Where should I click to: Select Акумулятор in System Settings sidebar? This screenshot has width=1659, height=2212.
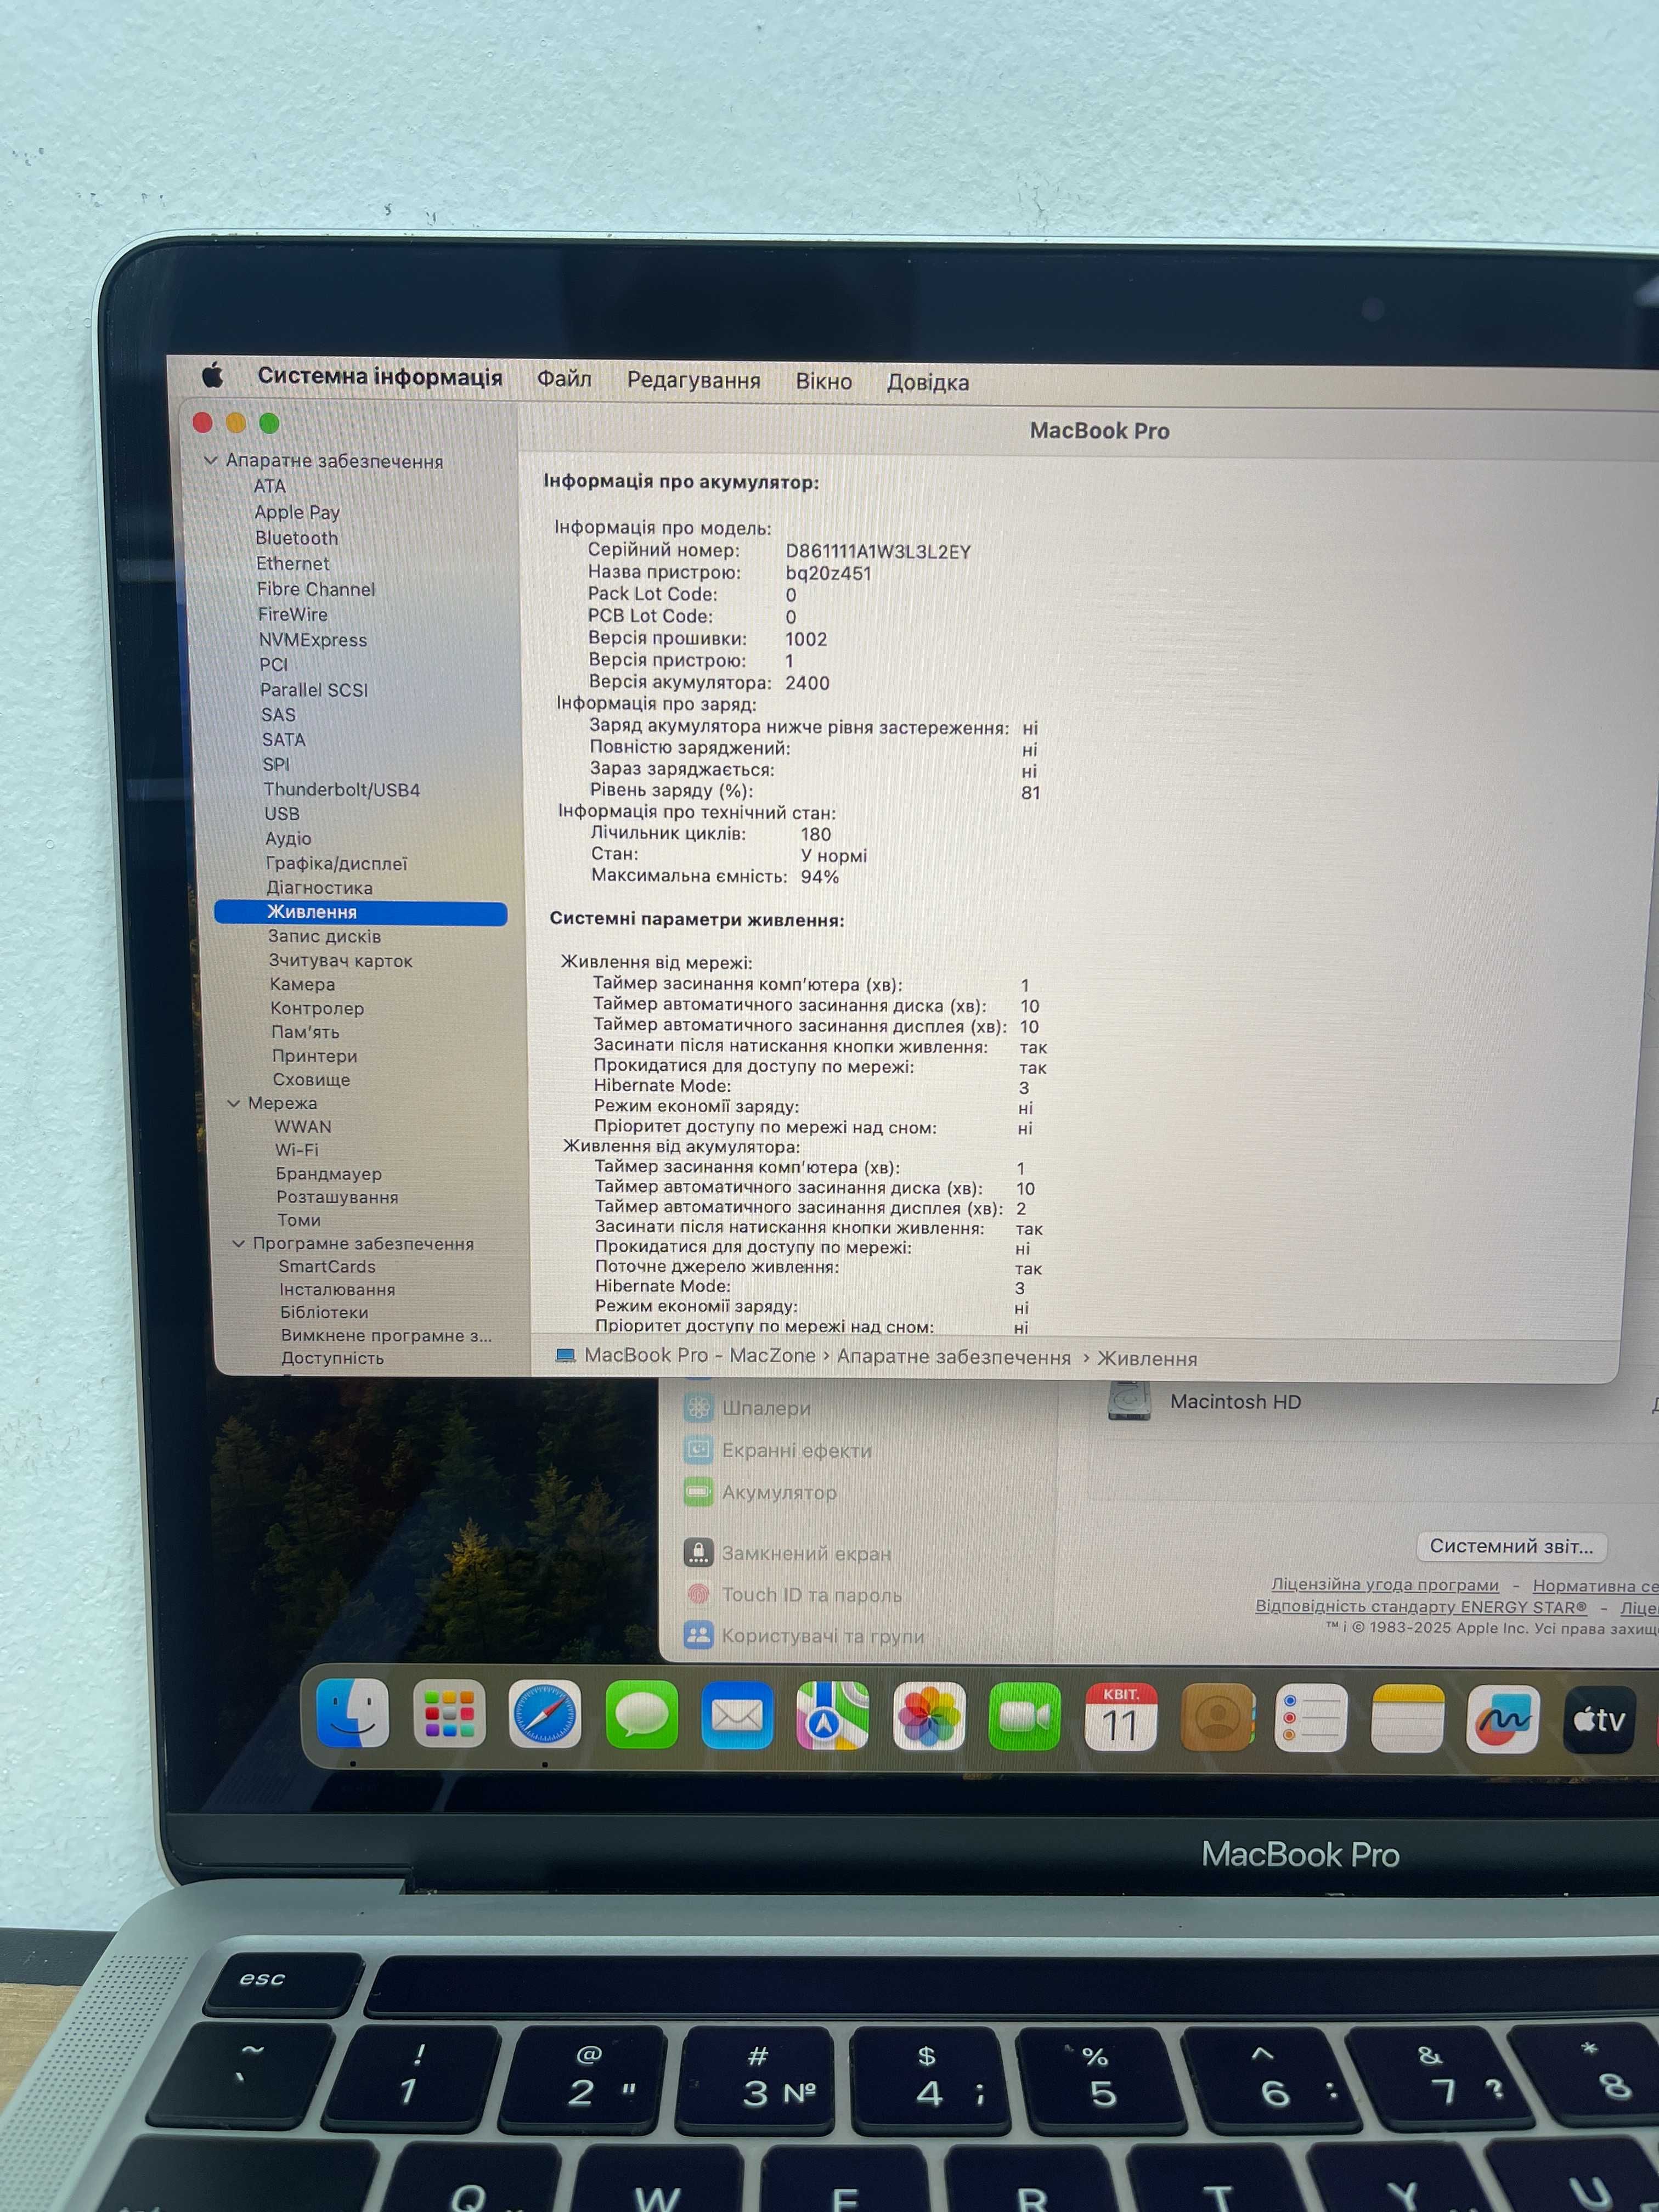coord(779,1492)
